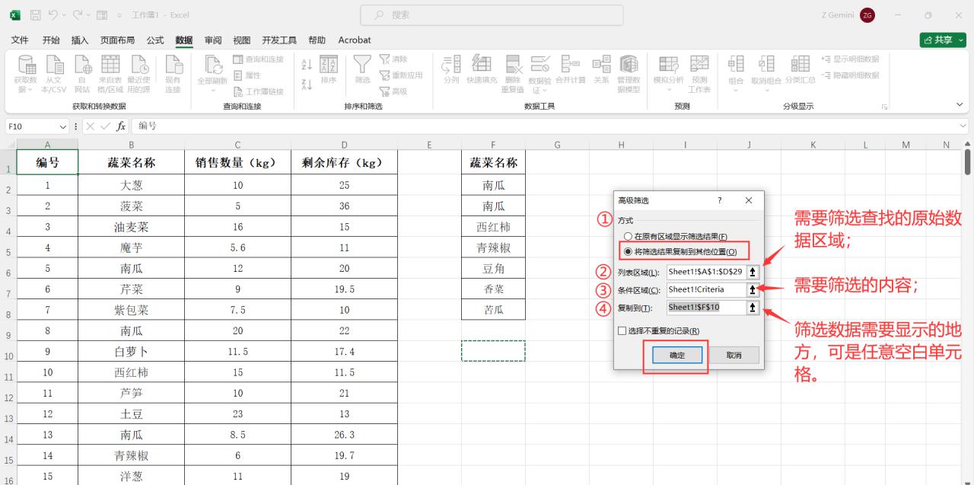This screenshot has width=974, height=485.
Task: Open Queries & Connections (查询和连接) pane
Action: click(258, 59)
